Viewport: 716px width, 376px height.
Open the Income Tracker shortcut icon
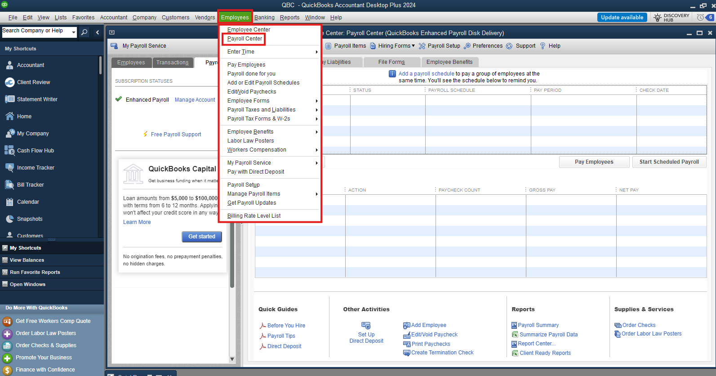coord(9,168)
